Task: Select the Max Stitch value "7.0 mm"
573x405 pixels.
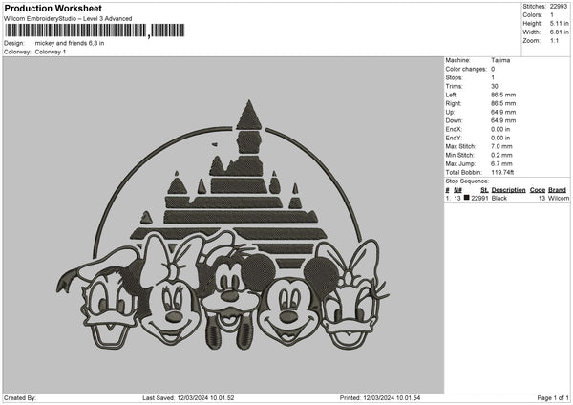Action: [501, 146]
